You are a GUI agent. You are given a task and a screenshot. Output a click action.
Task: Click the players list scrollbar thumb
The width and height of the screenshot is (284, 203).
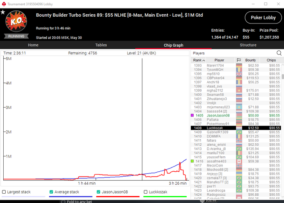283,76
